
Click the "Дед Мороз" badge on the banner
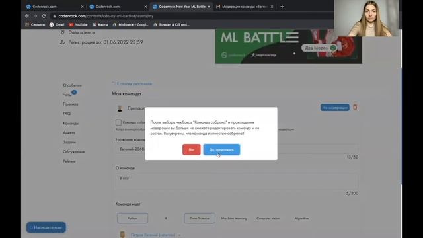[319, 48]
